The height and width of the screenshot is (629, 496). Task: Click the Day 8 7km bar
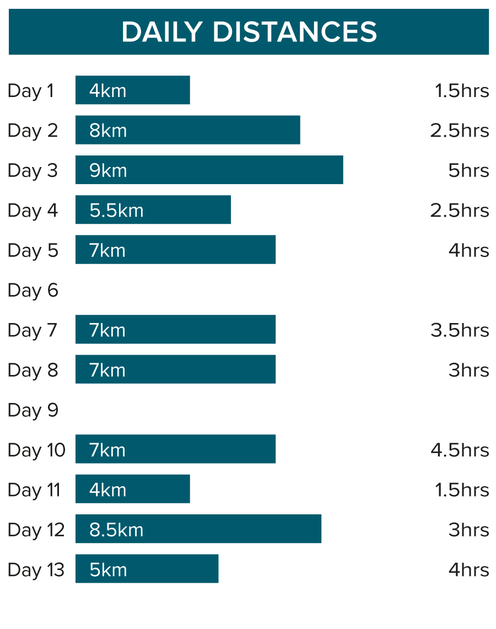(175, 370)
